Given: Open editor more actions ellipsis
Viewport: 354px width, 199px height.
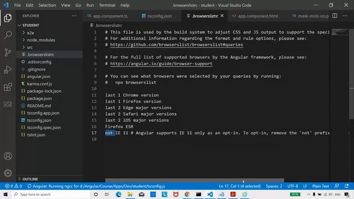Looking at the screenshot, I should pos(345,16).
